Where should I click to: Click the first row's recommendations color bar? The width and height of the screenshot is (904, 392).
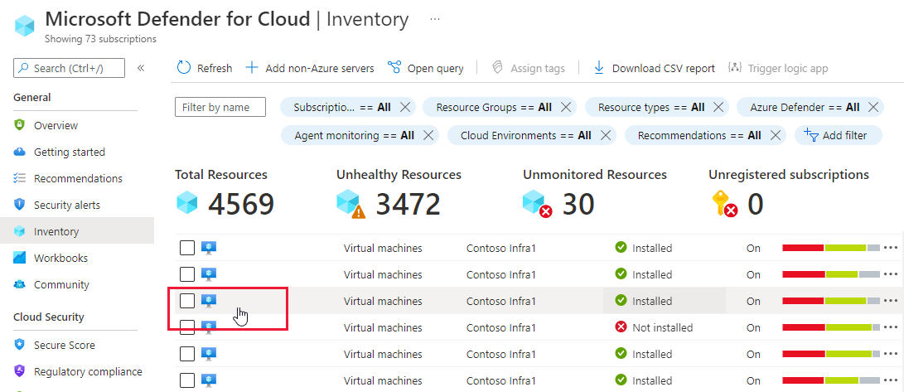830,248
